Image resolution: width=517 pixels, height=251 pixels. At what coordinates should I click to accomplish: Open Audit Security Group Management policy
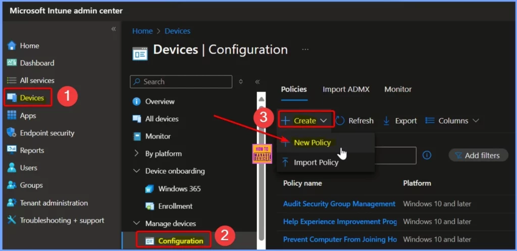pos(339,204)
